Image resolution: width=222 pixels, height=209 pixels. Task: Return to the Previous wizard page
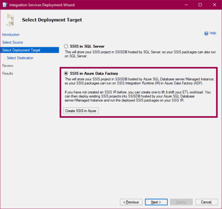pyautogui.click(x=131, y=202)
